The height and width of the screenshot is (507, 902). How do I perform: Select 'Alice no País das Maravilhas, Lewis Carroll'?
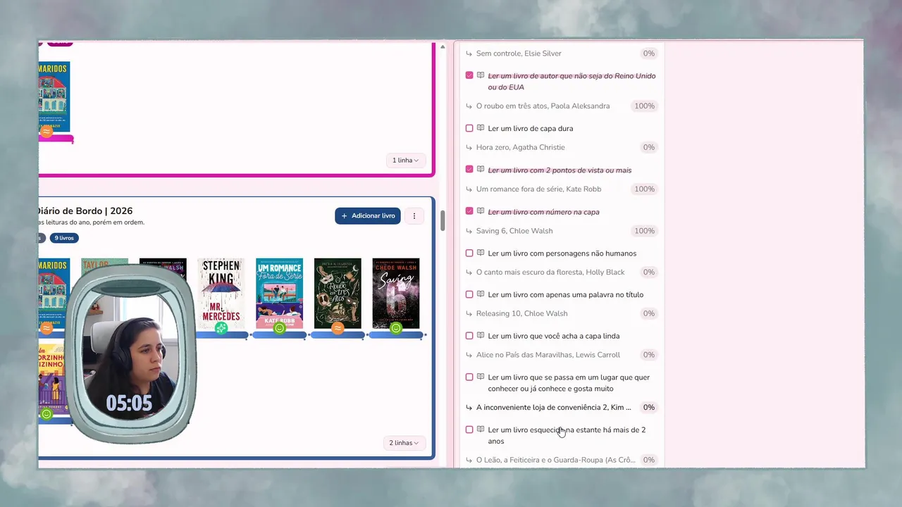pos(548,355)
